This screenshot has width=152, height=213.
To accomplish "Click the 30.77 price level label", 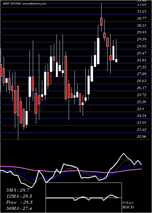I will coord(142,19).
